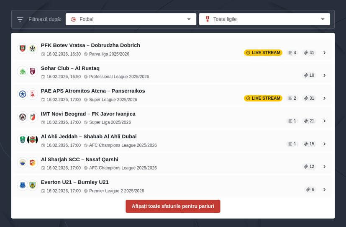The height and width of the screenshot is (227, 346).
Task: Open the Toate ligile league dropdown
Action: coord(264,19)
